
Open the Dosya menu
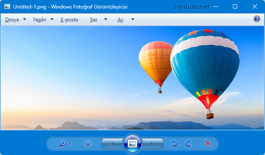(12, 20)
